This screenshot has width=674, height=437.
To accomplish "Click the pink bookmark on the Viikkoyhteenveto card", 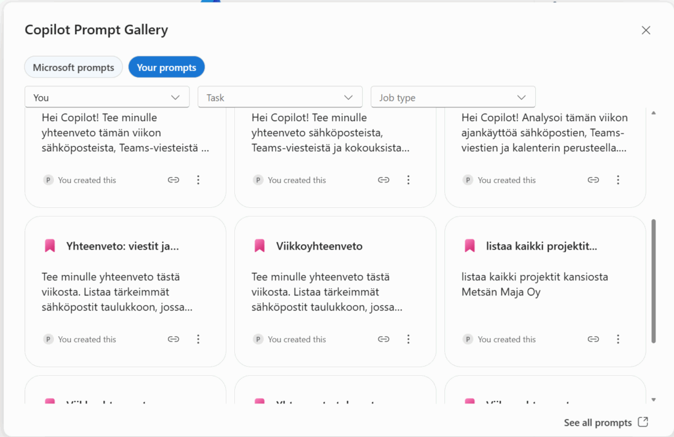I will pyautogui.click(x=259, y=245).
